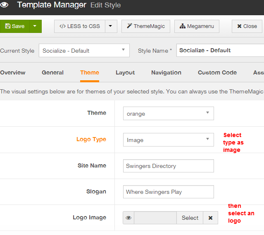
Task: Open the ThemeMagic tool
Action: click(146, 26)
